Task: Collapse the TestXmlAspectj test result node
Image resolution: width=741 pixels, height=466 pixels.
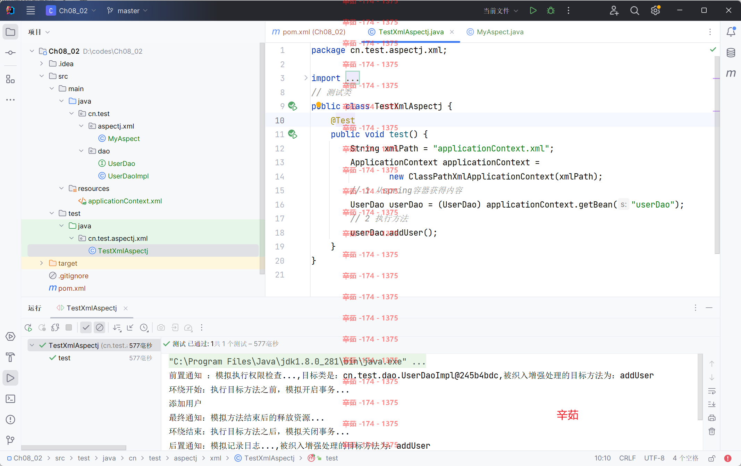Action: (x=32, y=345)
